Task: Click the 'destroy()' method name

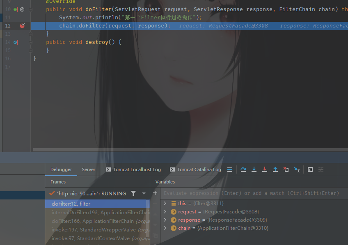Action: (100, 42)
